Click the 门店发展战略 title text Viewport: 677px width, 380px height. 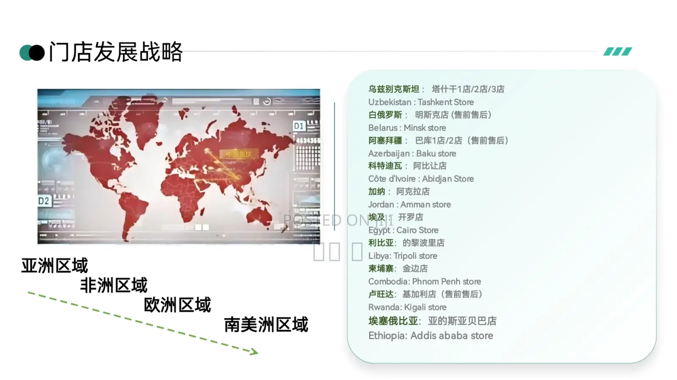coord(116,52)
